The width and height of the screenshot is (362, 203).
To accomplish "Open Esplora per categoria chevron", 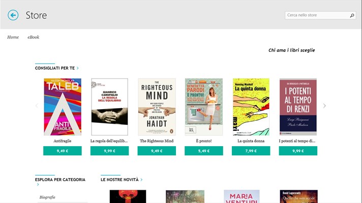I will pos(38,184).
